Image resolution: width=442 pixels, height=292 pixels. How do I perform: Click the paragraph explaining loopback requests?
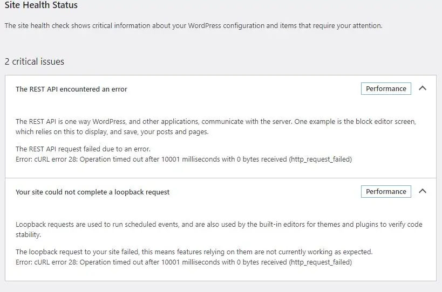pyautogui.click(x=219, y=230)
